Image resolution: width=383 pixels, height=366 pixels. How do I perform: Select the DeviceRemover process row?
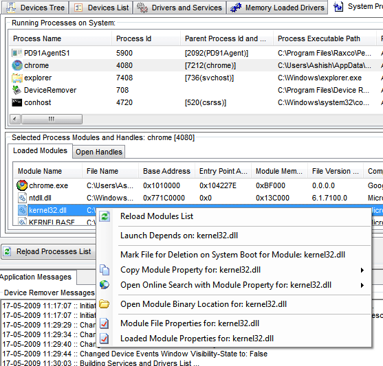pyautogui.click(x=195, y=90)
